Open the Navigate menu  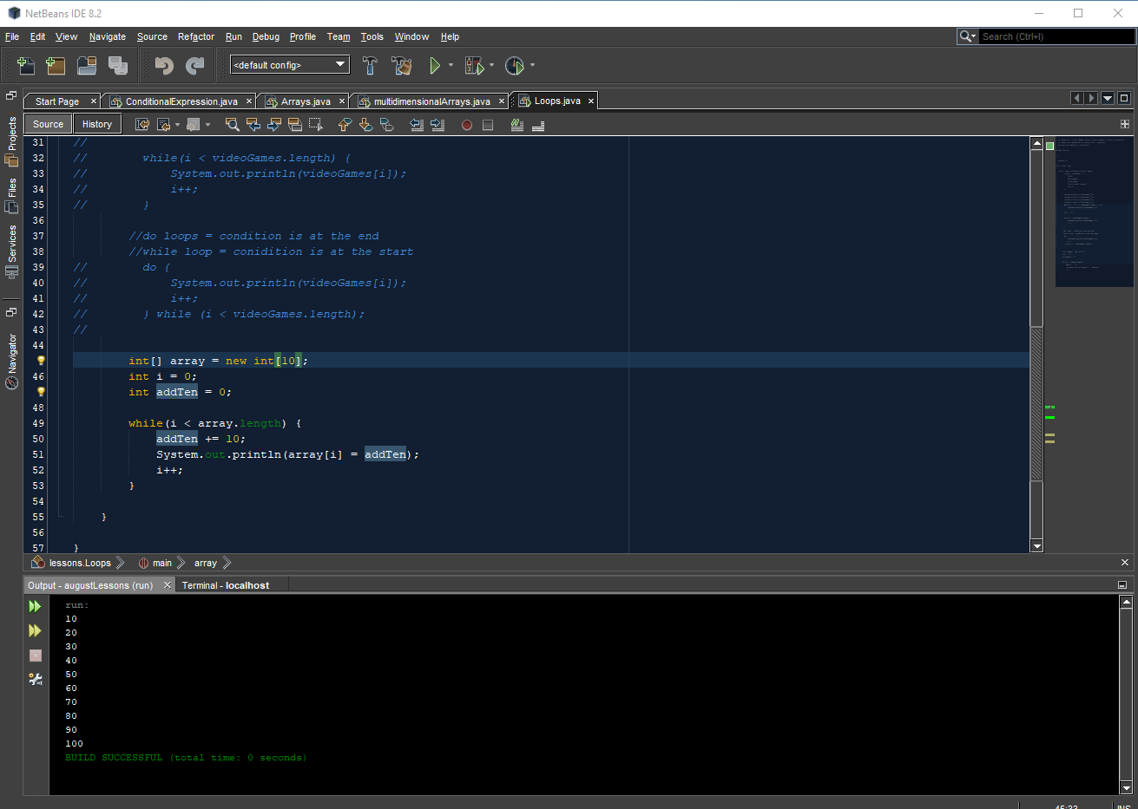pos(108,36)
